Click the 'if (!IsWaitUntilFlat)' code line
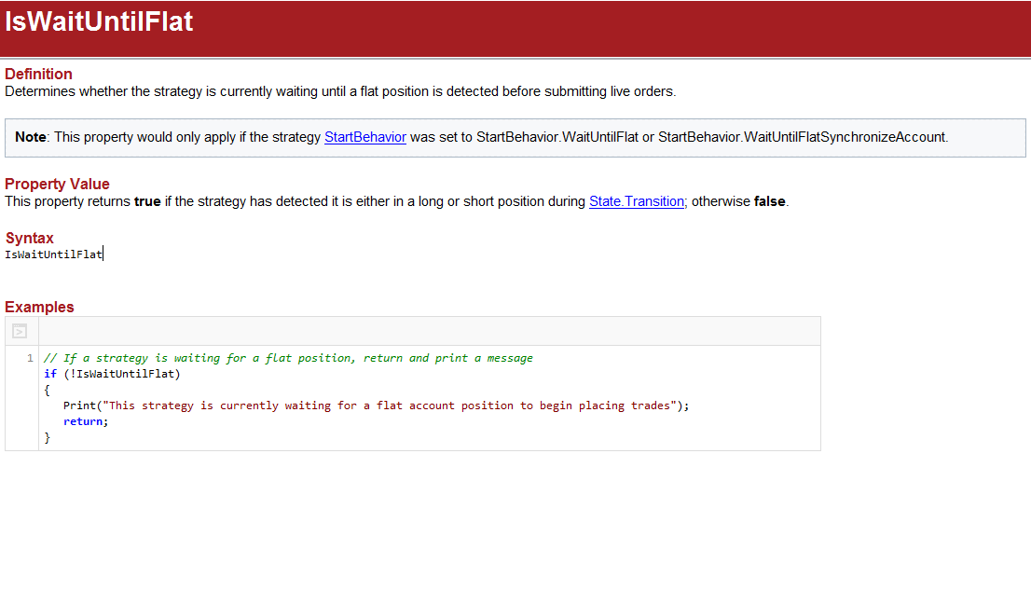This screenshot has width=1031, height=591. (112, 374)
